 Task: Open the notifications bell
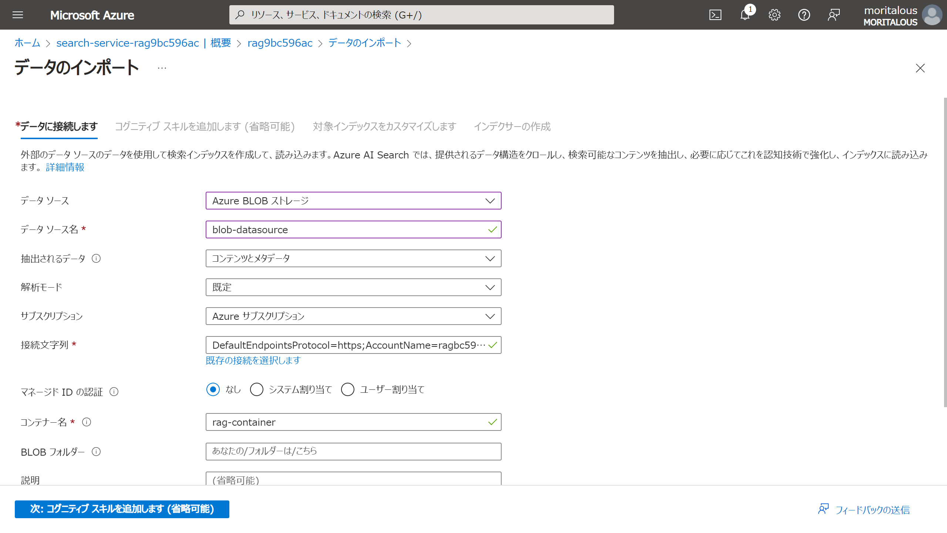pyautogui.click(x=745, y=15)
